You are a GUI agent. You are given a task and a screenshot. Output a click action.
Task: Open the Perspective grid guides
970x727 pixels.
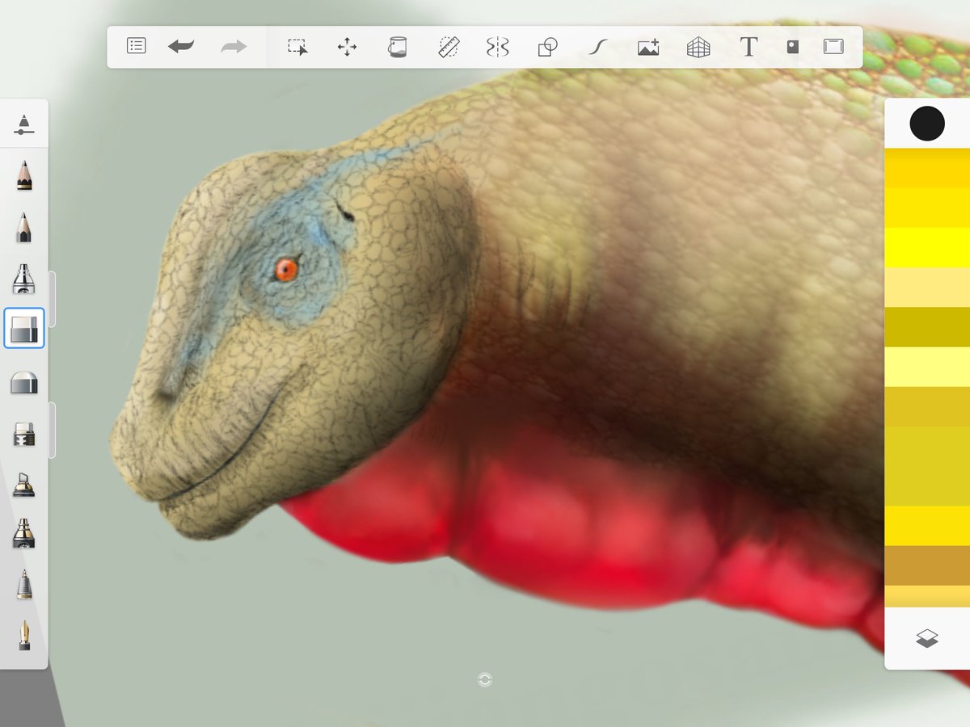(698, 47)
